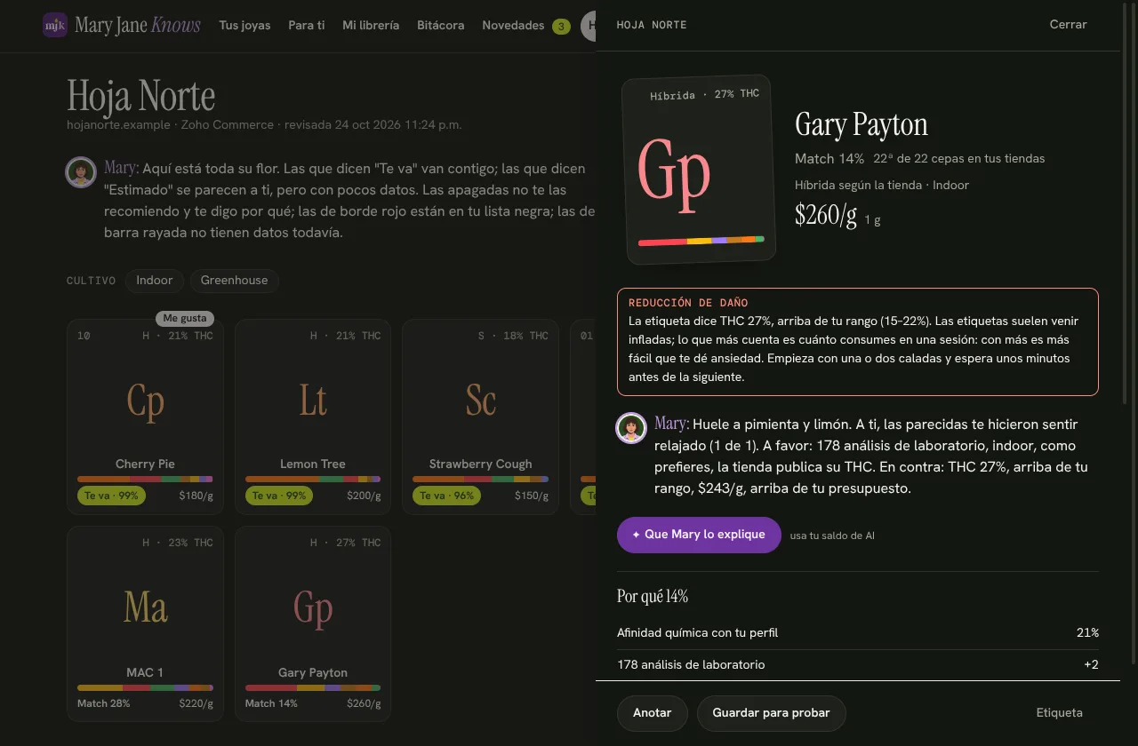Click the "$150/g" price on Strawberry Cough
The width and height of the screenshot is (1138, 746).
pos(532,496)
